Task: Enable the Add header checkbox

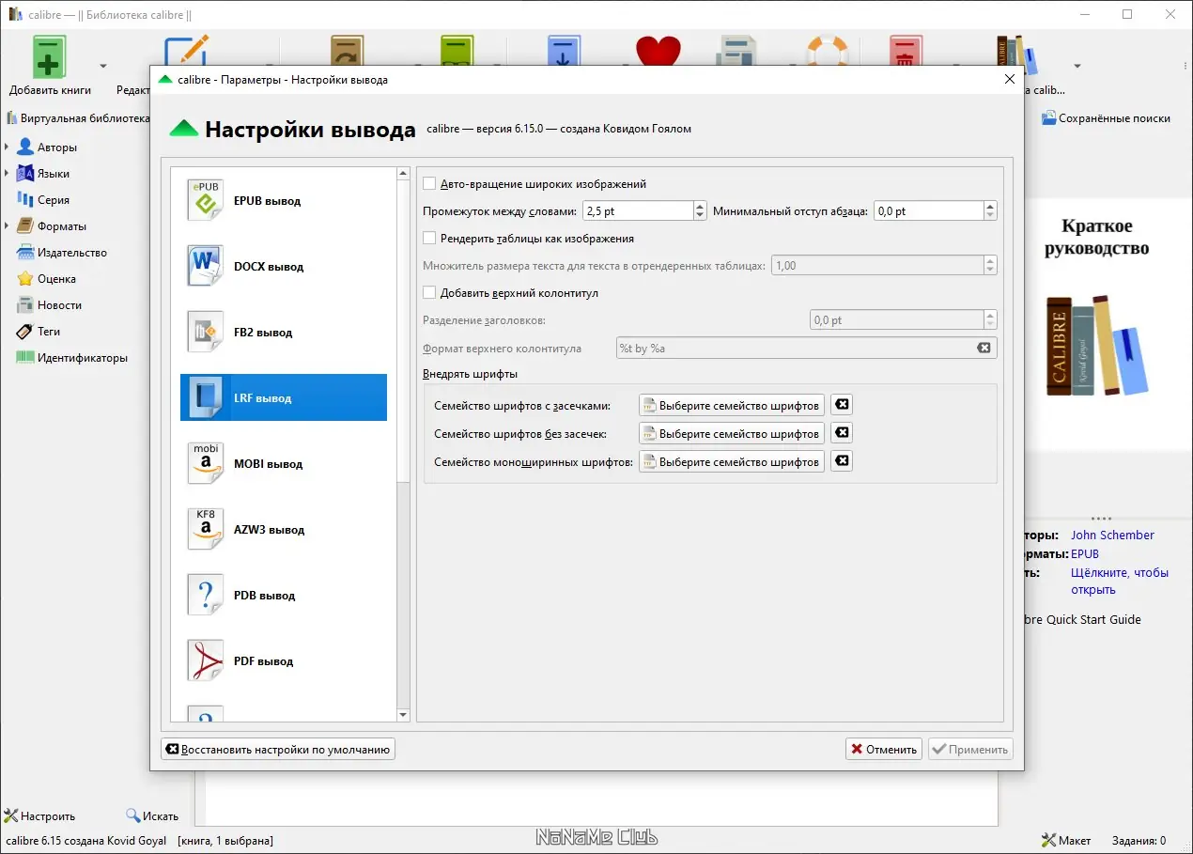Action: pyautogui.click(x=429, y=293)
